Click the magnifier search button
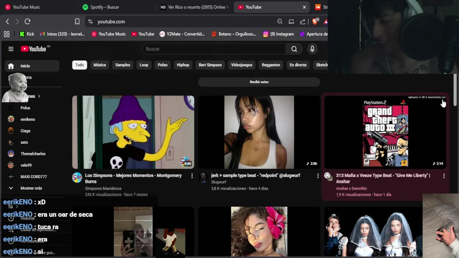Image resolution: width=459 pixels, height=258 pixels. tap(294, 49)
